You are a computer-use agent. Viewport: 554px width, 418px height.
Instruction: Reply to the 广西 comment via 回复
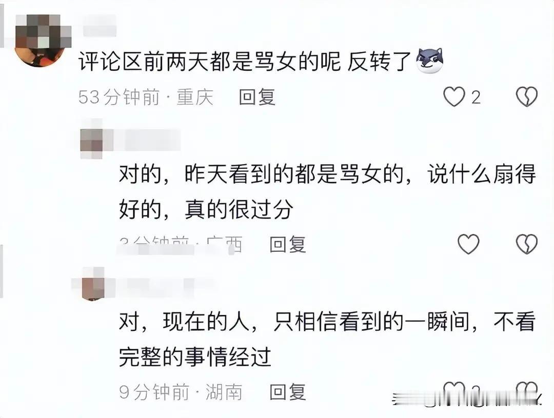tap(288, 244)
